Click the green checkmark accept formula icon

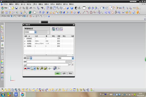coord(69,65)
